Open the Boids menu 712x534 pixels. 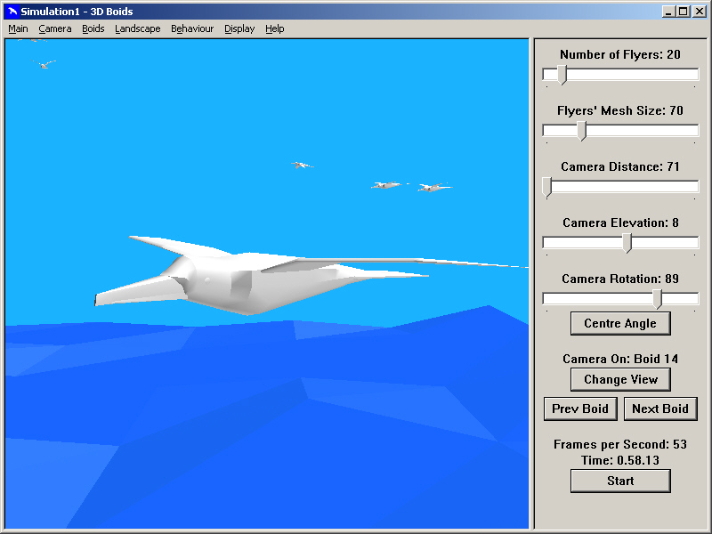pyautogui.click(x=93, y=28)
